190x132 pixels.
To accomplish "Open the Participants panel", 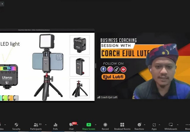I will click(x=36, y=126).
